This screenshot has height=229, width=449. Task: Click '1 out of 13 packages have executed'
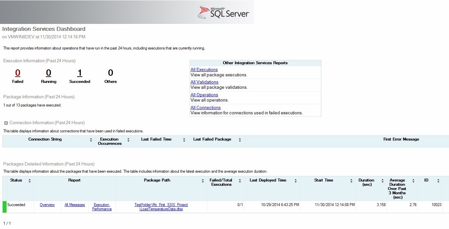point(32,105)
